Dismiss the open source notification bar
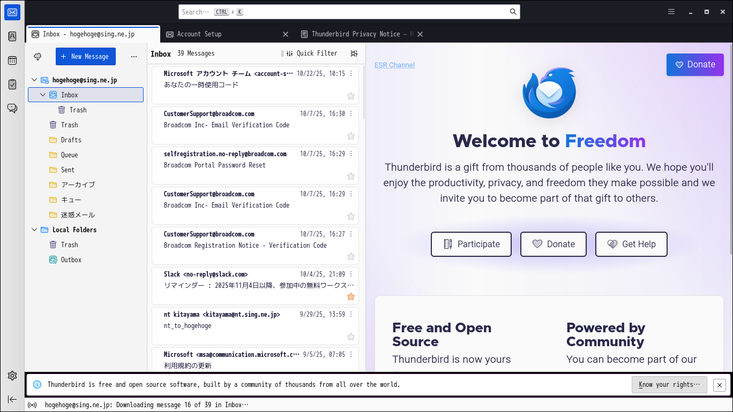Image resolution: width=733 pixels, height=412 pixels. point(720,385)
